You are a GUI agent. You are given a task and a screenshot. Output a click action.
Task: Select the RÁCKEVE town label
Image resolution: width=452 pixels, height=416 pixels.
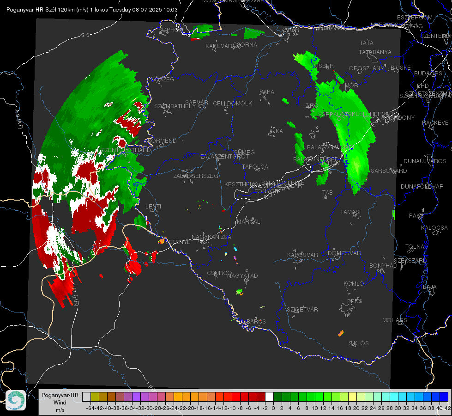435,123
